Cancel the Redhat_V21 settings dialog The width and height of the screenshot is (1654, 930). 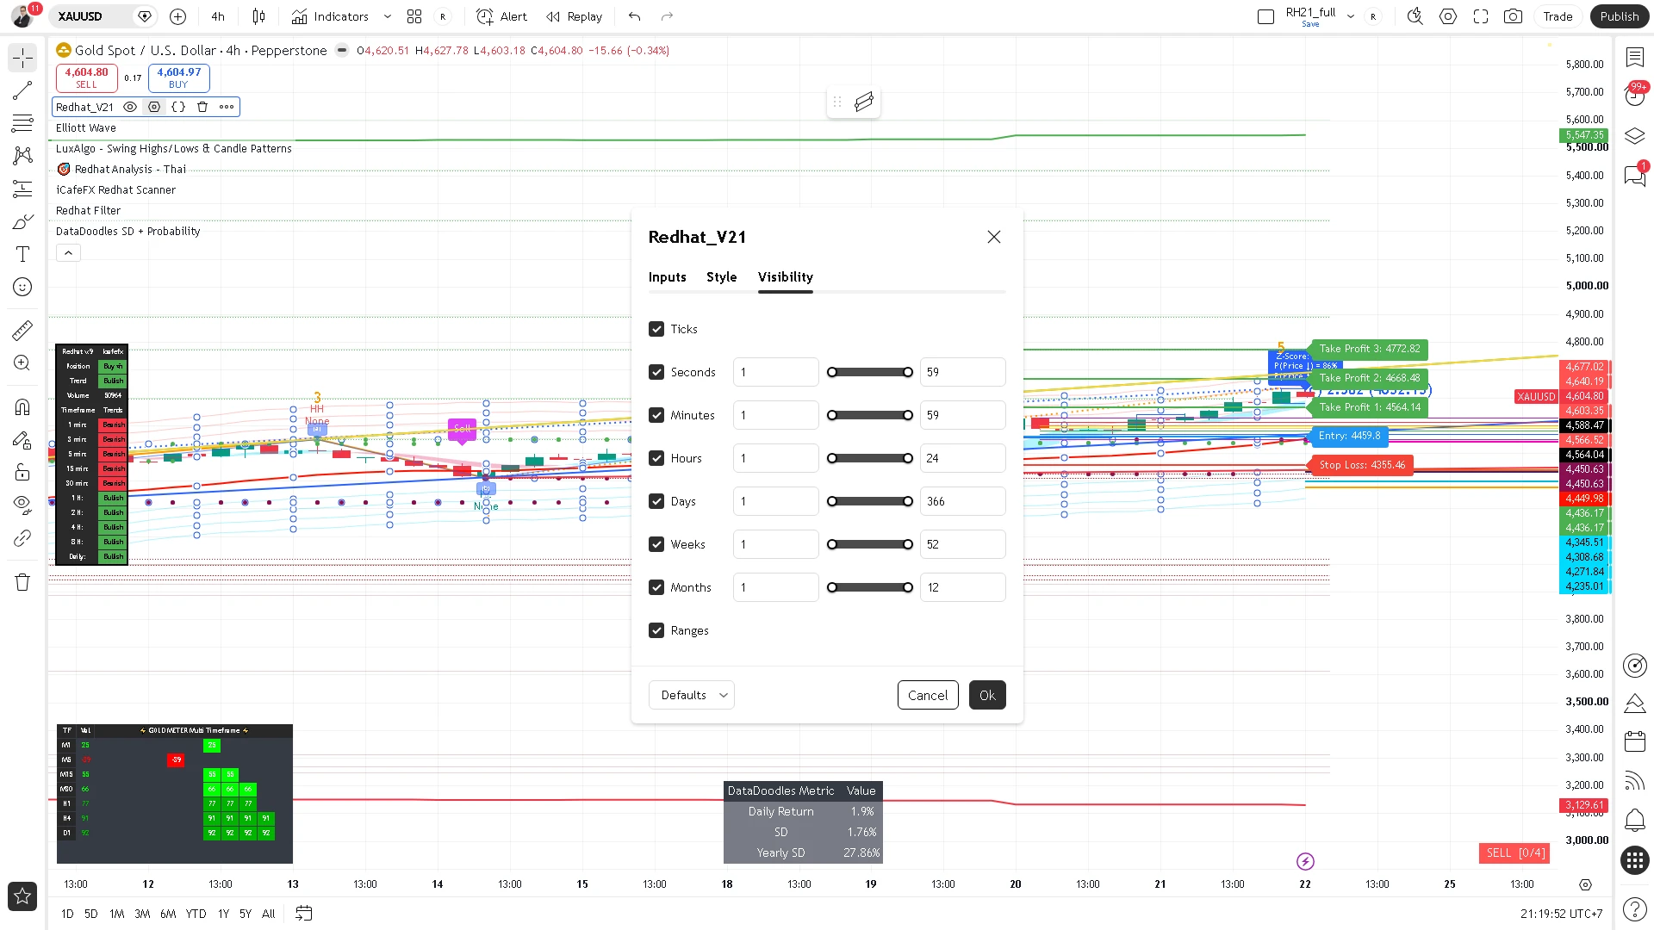click(928, 695)
